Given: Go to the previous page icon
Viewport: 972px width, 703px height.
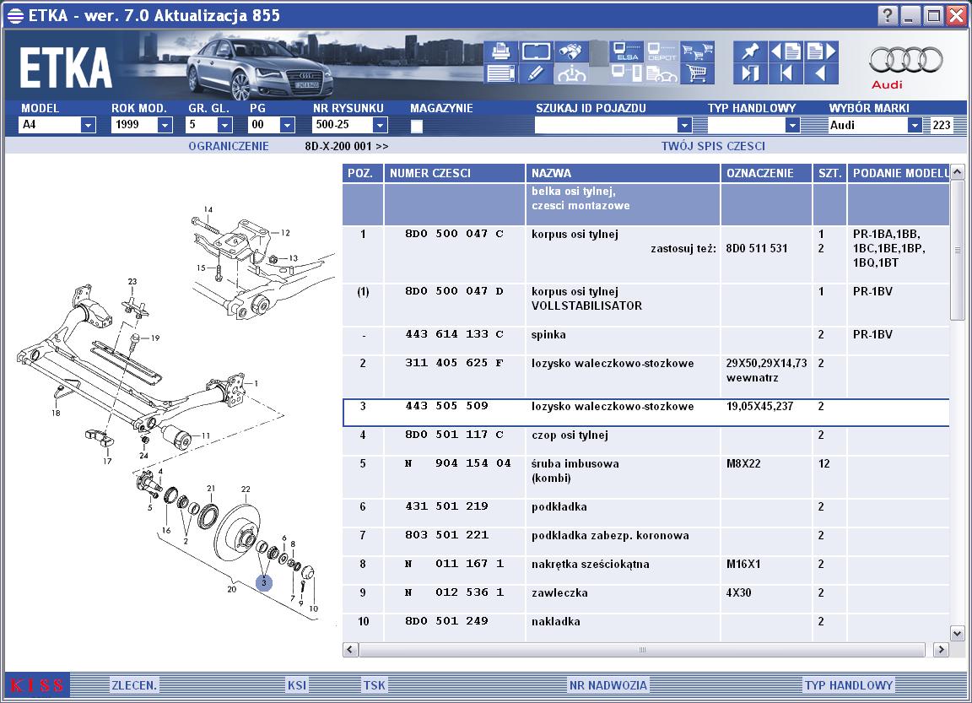Looking at the screenshot, I should (x=786, y=51).
